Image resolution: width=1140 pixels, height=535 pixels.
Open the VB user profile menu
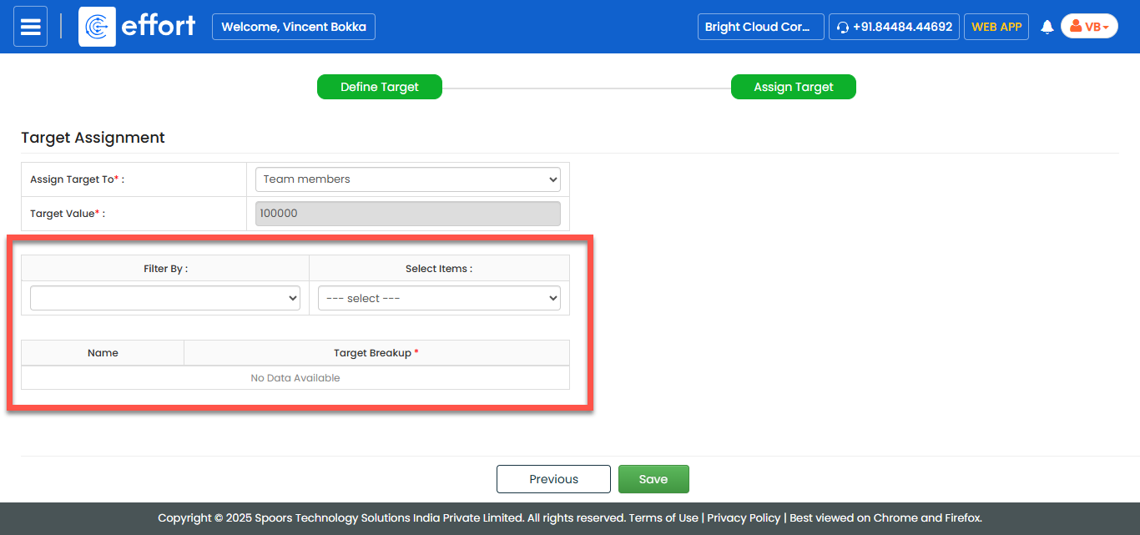[x=1089, y=27]
